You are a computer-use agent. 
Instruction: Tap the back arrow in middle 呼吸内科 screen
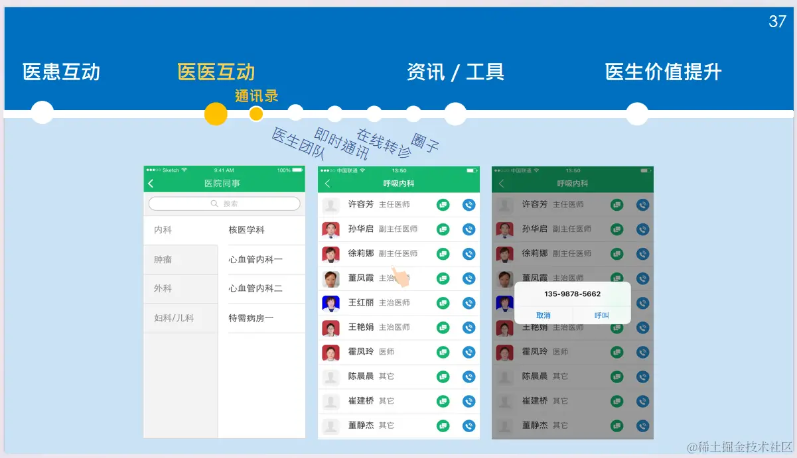tap(326, 184)
